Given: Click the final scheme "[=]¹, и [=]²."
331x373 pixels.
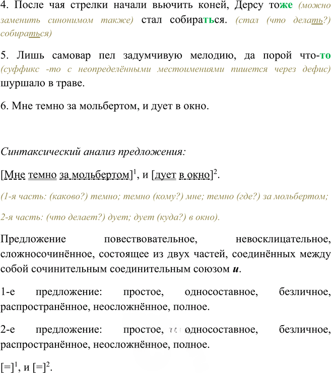Looking at the screenshot, I should [26, 367].
